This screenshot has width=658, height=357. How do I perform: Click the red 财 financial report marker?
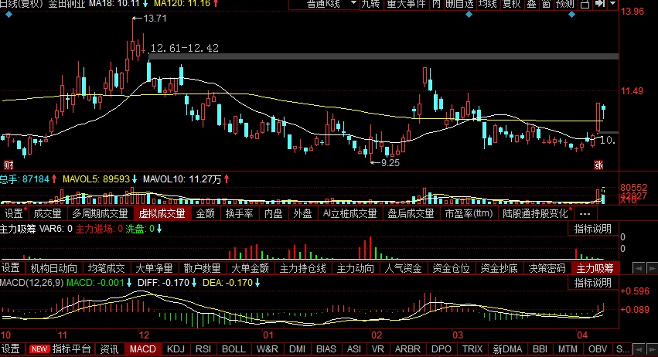[9, 165]
